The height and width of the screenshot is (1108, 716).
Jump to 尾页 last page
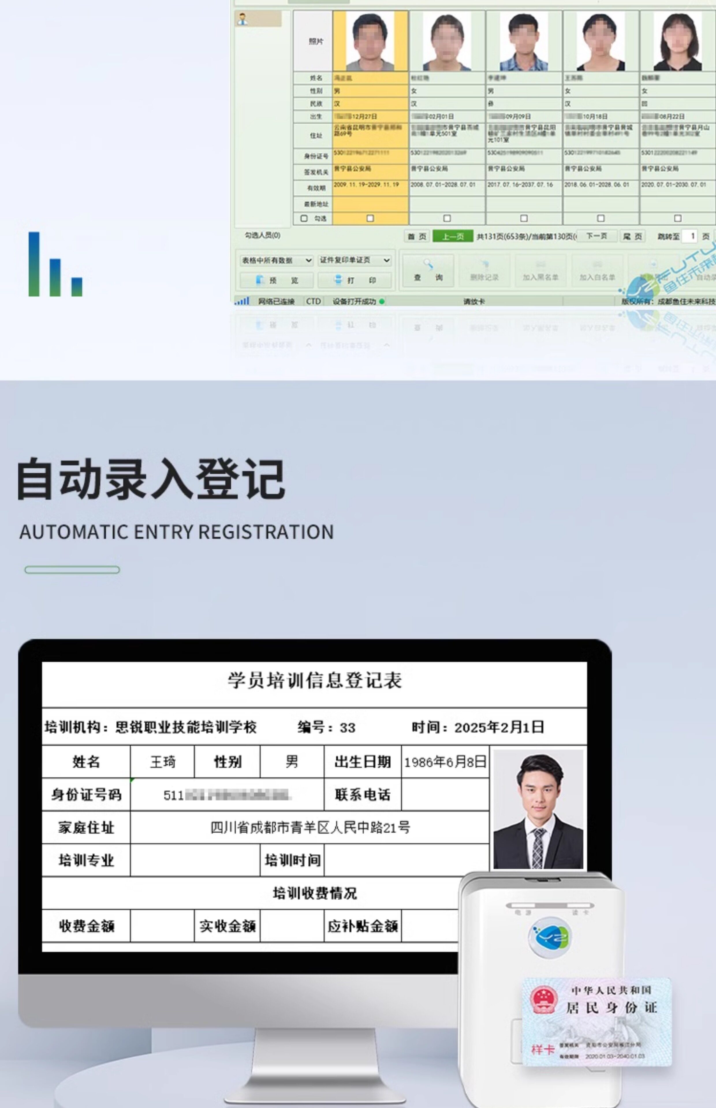point(632,237)
